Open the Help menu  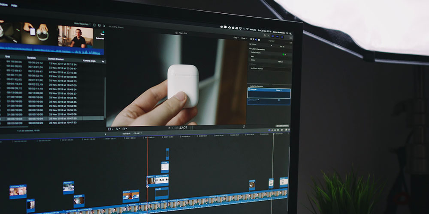coord(14,6)
